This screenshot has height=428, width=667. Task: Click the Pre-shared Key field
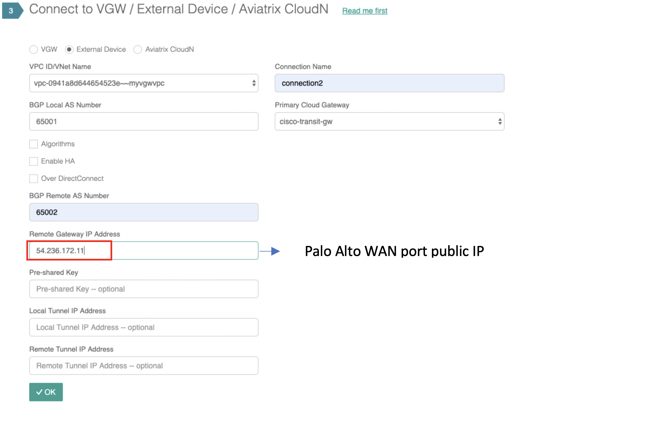coord(143,289)
